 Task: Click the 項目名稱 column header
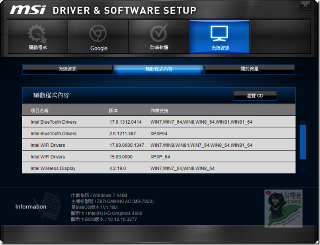click(x=39, y=111)
